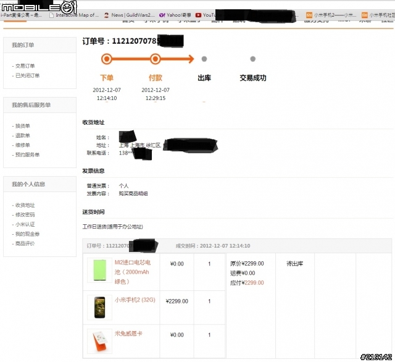Viewport: 395px width, 362px height.
Task: Open the 商品评价 link
Action: [25, 243]
